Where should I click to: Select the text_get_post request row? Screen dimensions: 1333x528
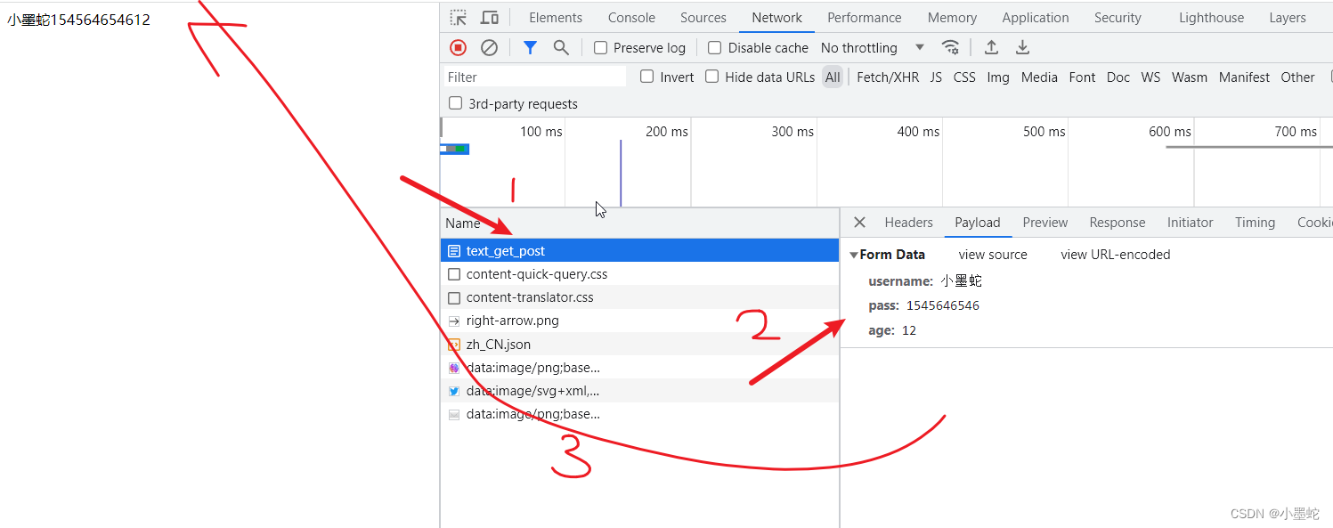click(639, 251)
